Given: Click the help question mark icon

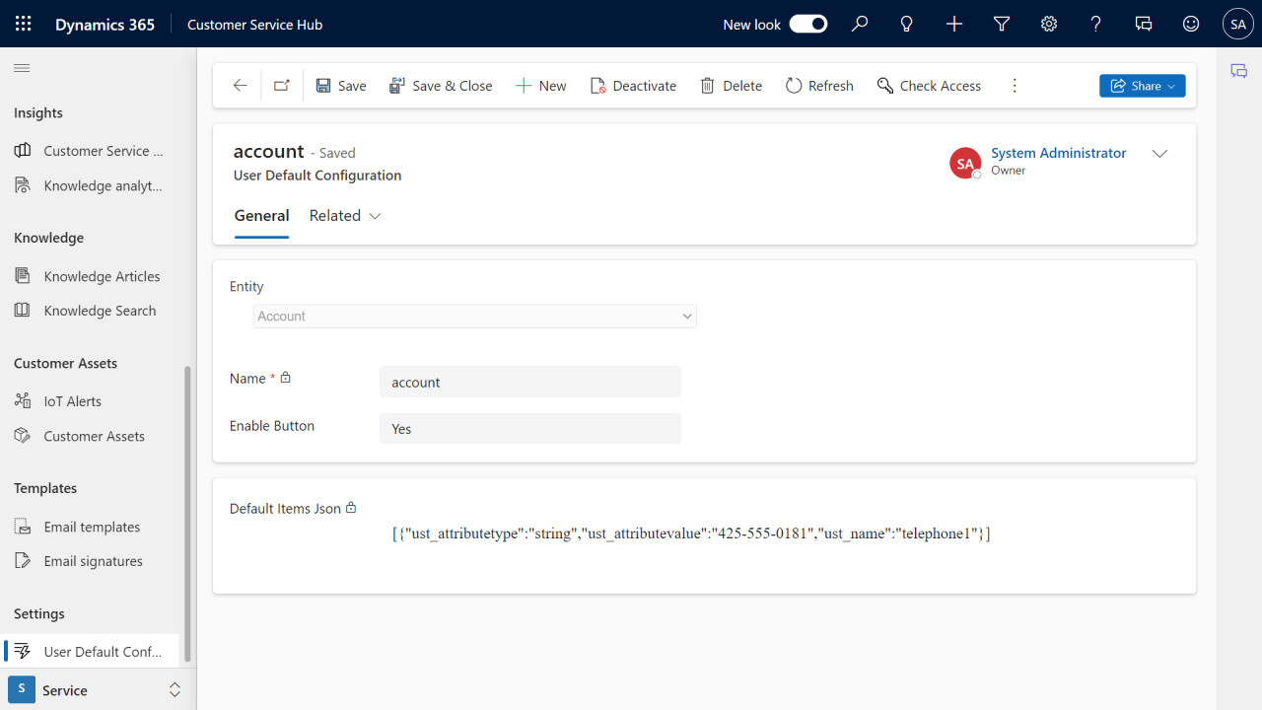Looking at the screenshot, I should [1096, 24].
